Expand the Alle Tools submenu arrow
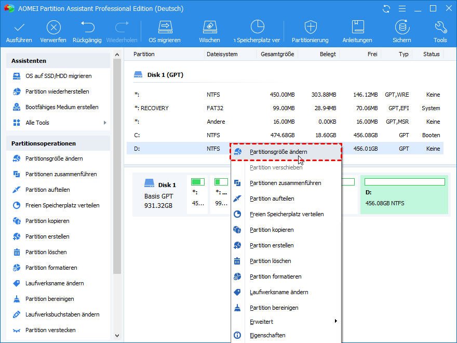The width and height of the screenshot is (457, 343). click(x=105, y=123)
